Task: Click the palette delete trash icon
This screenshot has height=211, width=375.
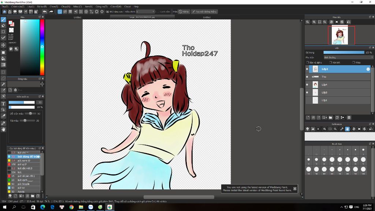Action: (15, 90)
